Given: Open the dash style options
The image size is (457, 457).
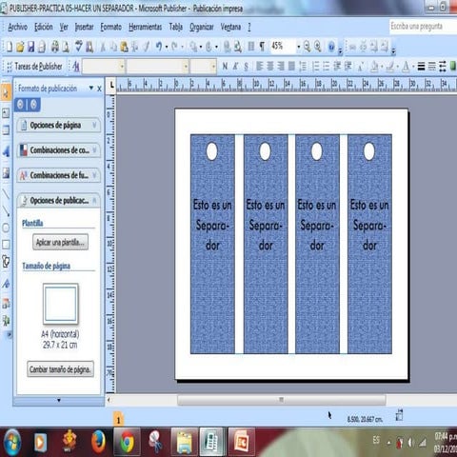Looking at the screenshot, I should 431,67.
